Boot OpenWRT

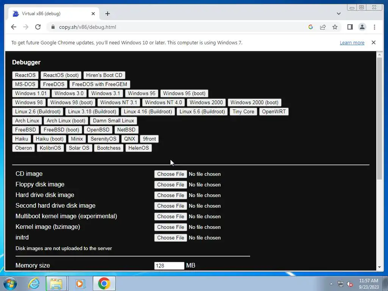pos(274,112)
